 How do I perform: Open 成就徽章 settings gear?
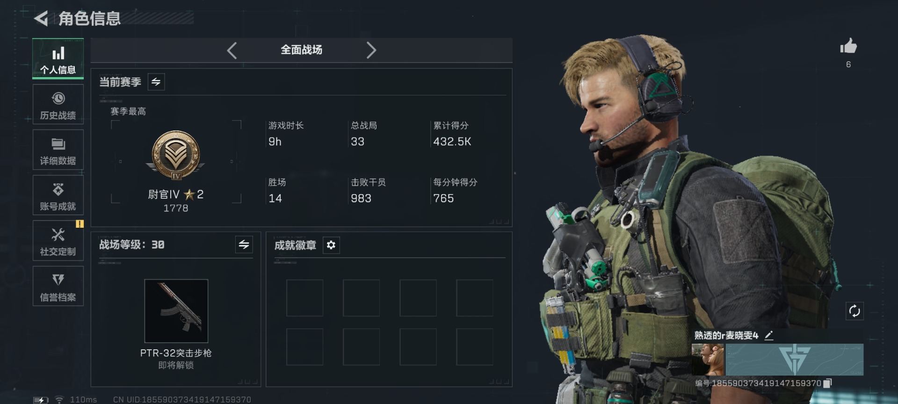coord(331,245)
